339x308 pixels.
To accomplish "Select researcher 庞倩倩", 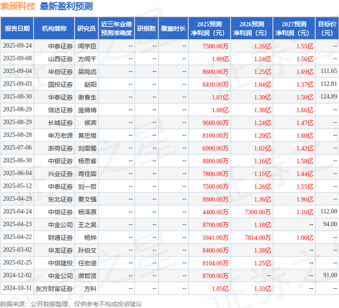I will coord(87,110).
